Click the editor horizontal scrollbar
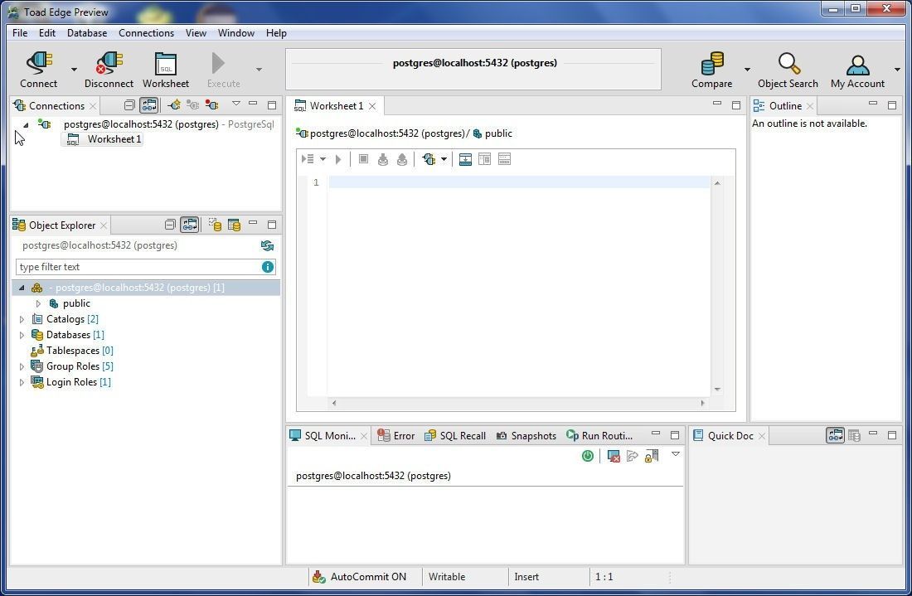Image resolution: width=912 pixels, height=596 pixels. click(518, 402)
